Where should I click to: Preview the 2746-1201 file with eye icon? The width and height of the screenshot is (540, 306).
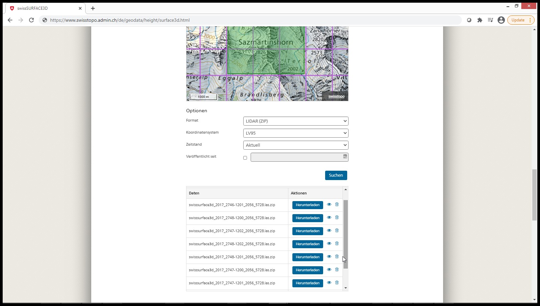click(329, 204)
